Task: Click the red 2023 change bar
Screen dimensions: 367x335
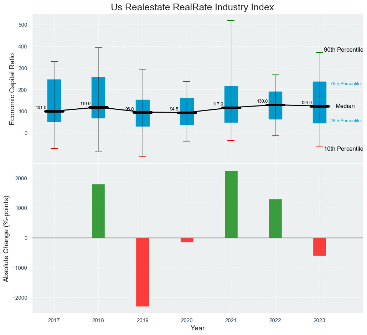Action: point(320,247)
